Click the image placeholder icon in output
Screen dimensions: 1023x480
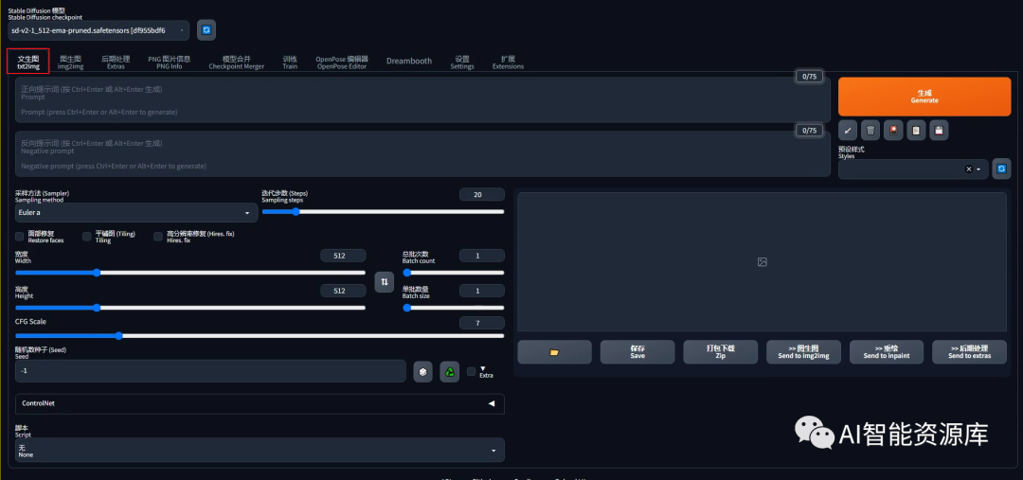click(762, 261)
